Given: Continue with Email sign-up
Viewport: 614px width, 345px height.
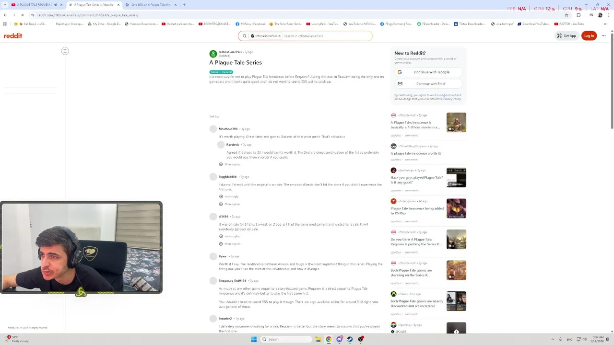Looking at the screenshot, I should pyautogui.click(x=428, y=83).
